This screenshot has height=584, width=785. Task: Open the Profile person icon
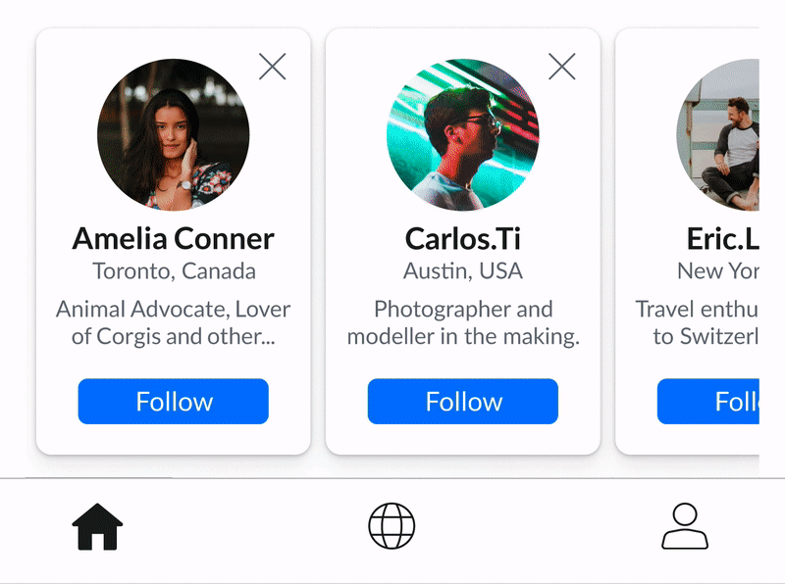[685, 526]
